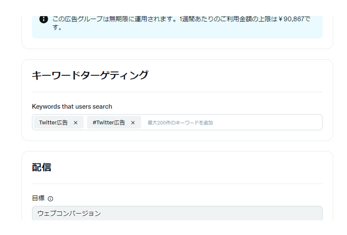Image resolution: width=347 pixels, height=235 pixels.
Task: Click the 目標 field label
Action: point(38,198)
